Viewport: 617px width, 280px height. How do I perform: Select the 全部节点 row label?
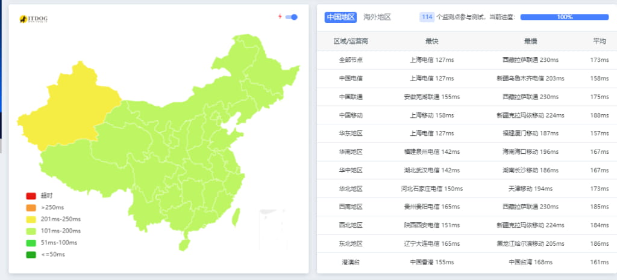(x=351, y=60)
